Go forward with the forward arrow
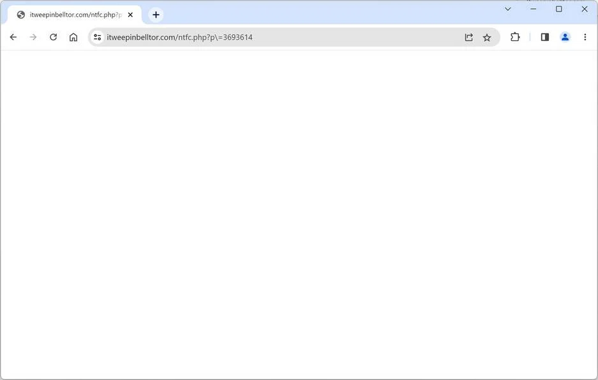Viewport: 598px width, 380px height. (x=33, y=37)
